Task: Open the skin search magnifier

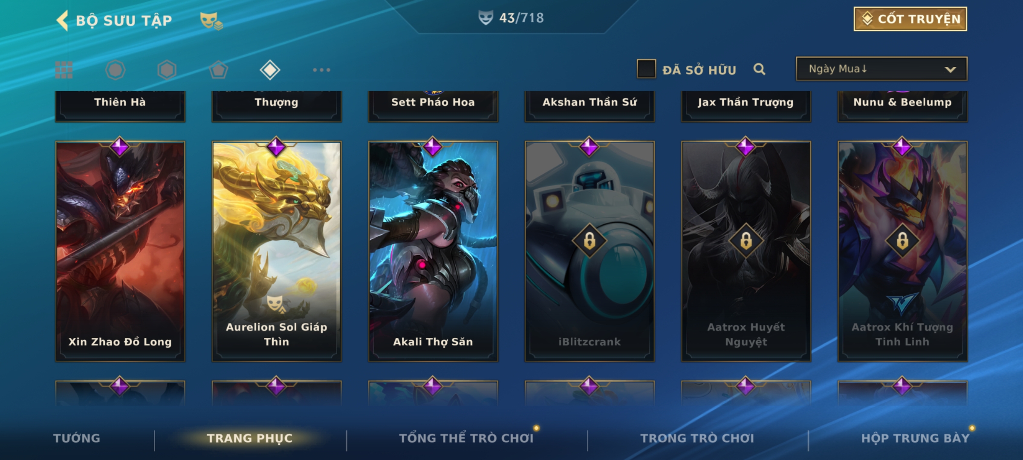Action: 759,69
